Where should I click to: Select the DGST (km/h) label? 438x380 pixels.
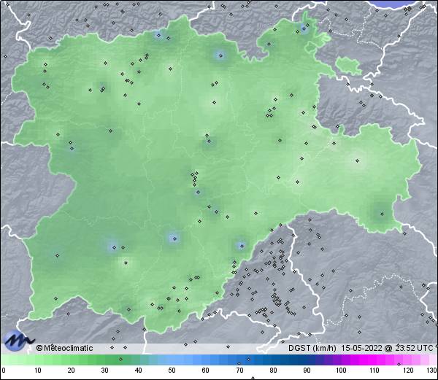pyautogui.click(x=312, y=348)
